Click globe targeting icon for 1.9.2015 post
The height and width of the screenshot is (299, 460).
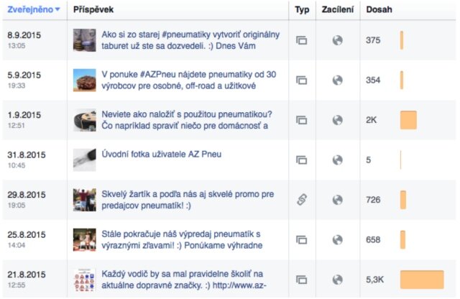click(x=337, y=120)
